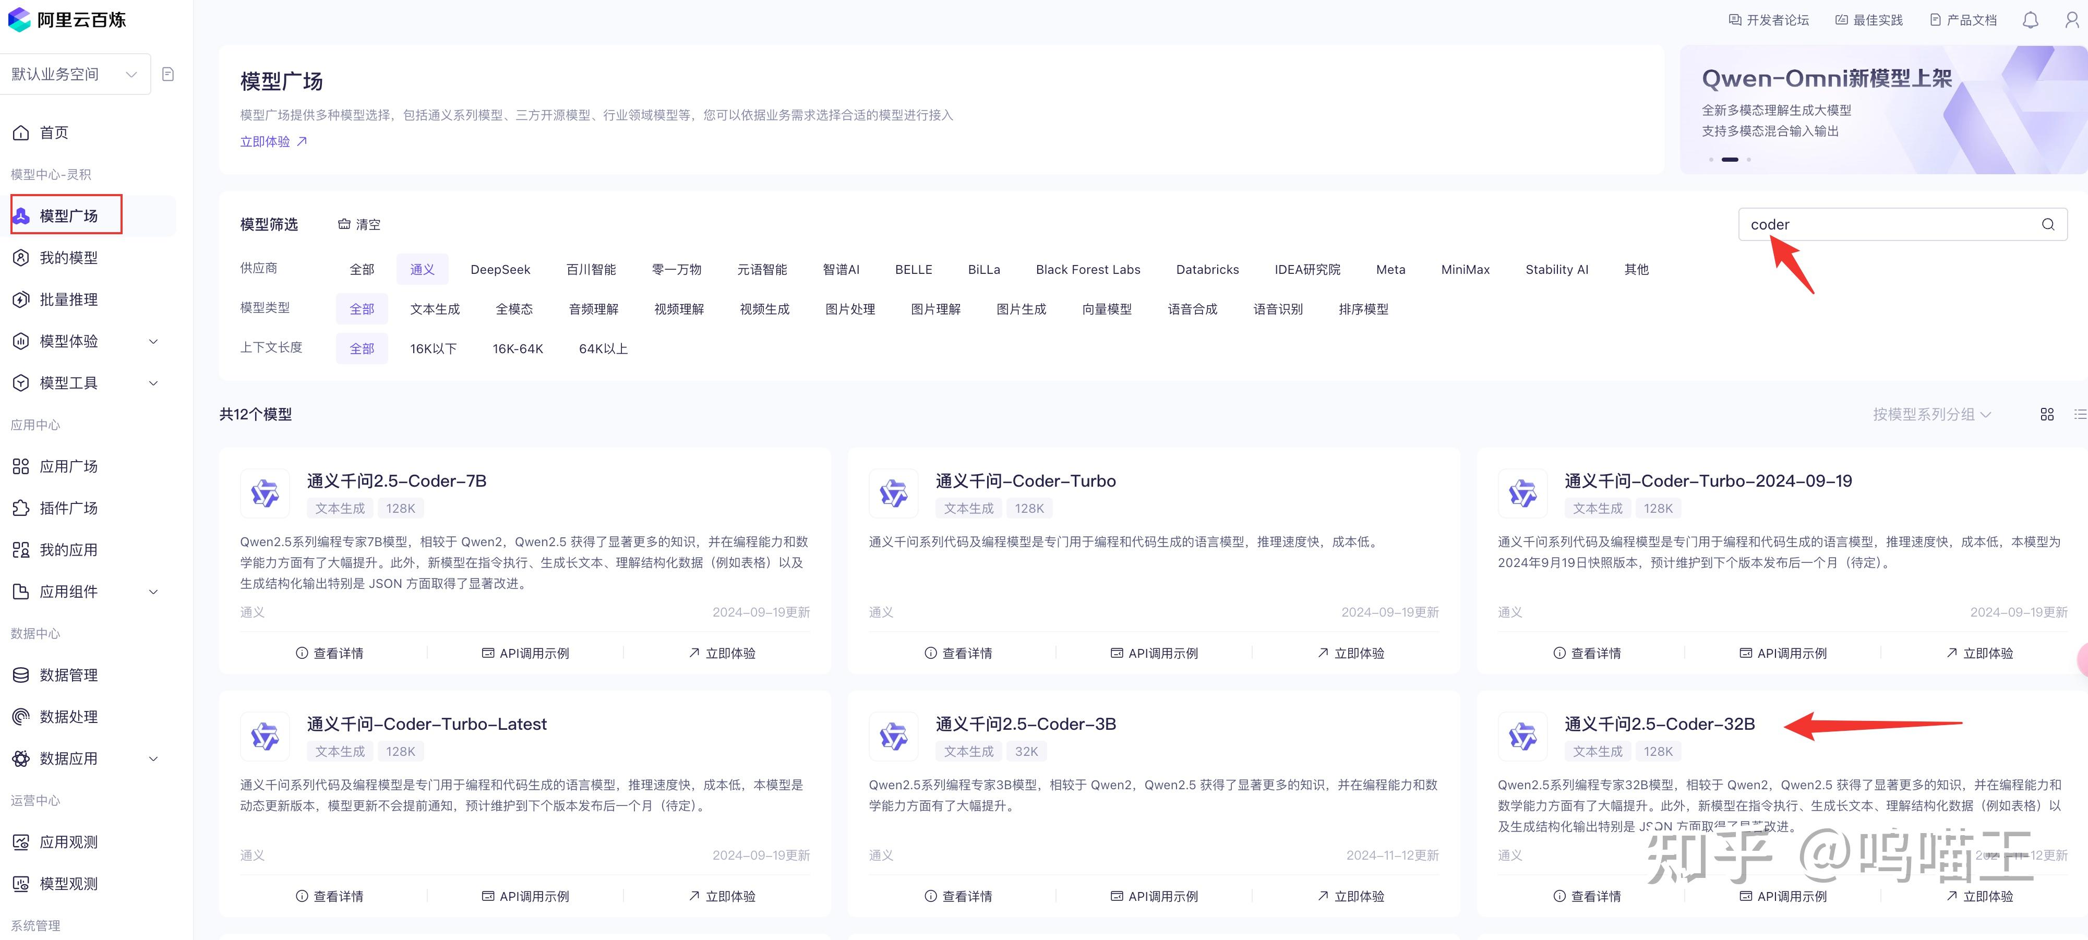Viewport: 2088px width, 940px height.
Task: Click the document icon beside workspace selector
Action: click(x=168, y=75)
